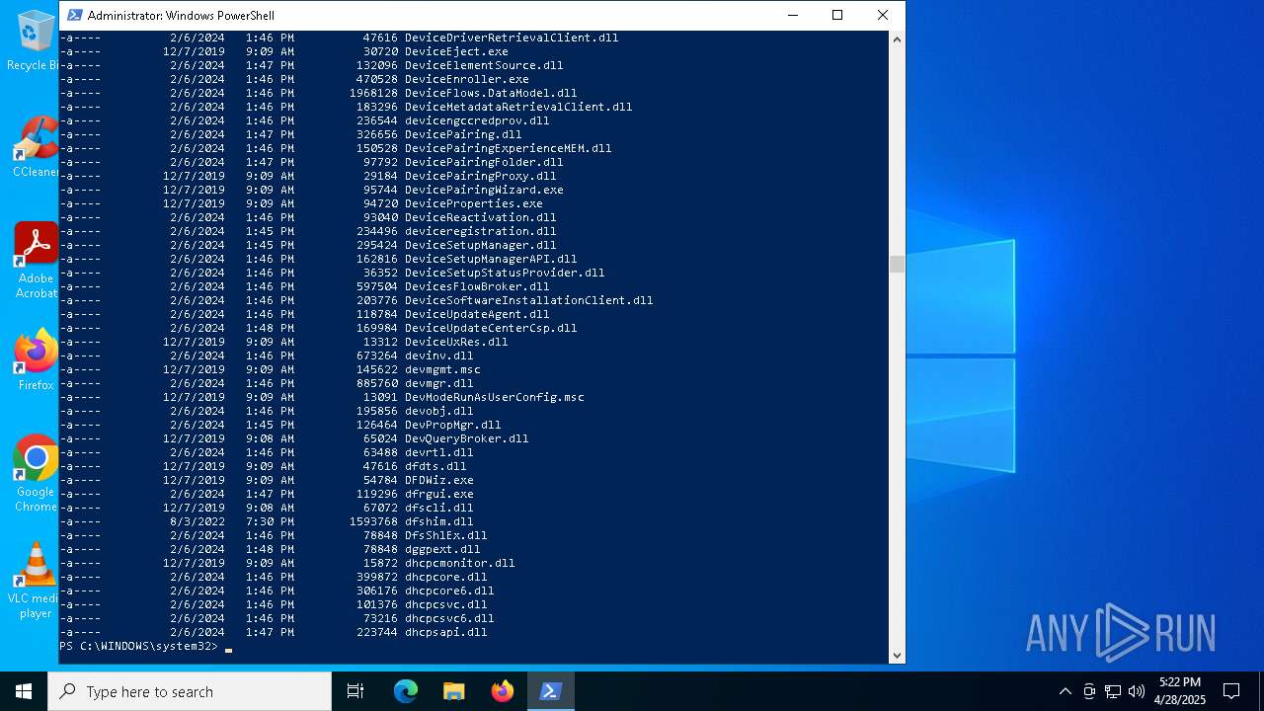Select the DeviceDriverRetrievalClient.dll filename
Viewport: 1264px width, 711px height.
pos(512,38)
